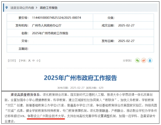Set font size to 大
Viewport: 161px width, 125px height.
click(29, 61)
